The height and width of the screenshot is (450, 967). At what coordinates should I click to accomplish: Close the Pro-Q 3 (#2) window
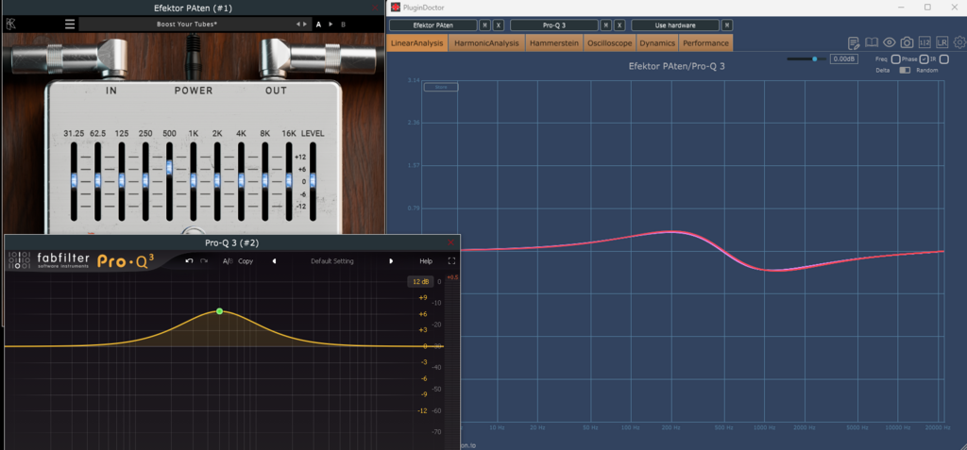tap(450, 242)
